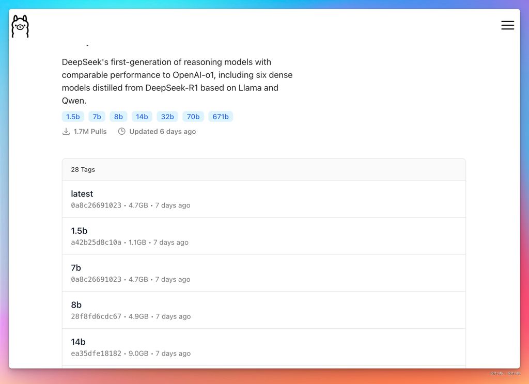529x384 pixels.
Task: Select the 7b size badge
Action: (x=97, y=117)
